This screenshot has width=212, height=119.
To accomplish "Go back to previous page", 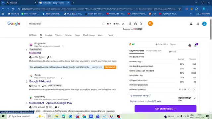I will (x=3, y=9).
